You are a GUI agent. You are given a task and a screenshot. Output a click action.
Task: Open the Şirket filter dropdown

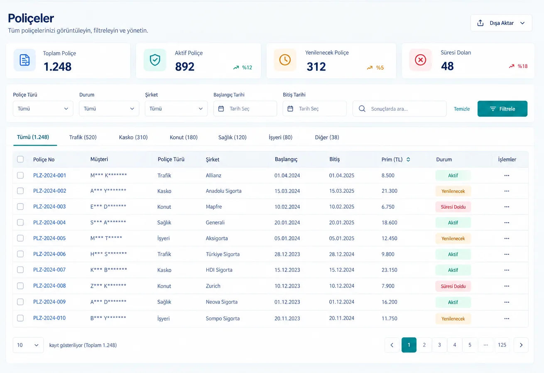(x=176, y=109)
